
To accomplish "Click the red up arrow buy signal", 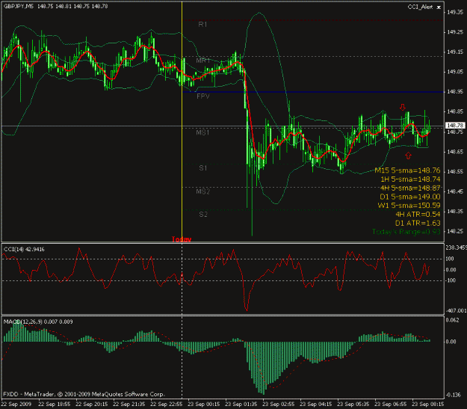I will tap(408, 156).
